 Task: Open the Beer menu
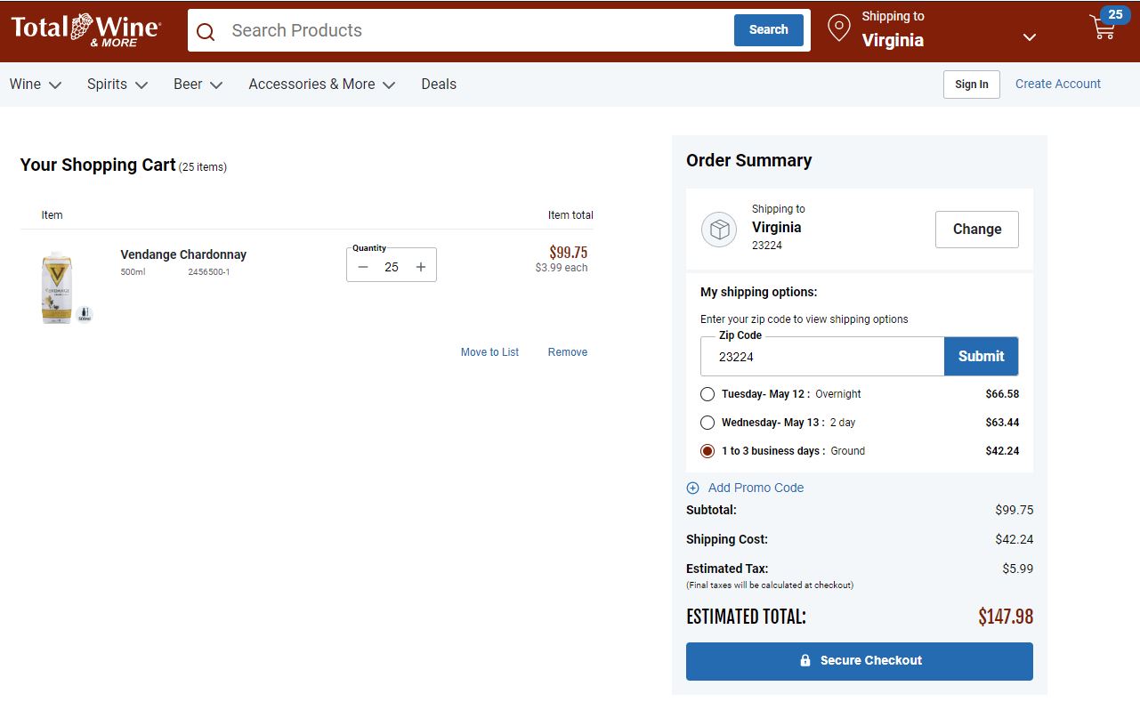[x=198, y=85]
